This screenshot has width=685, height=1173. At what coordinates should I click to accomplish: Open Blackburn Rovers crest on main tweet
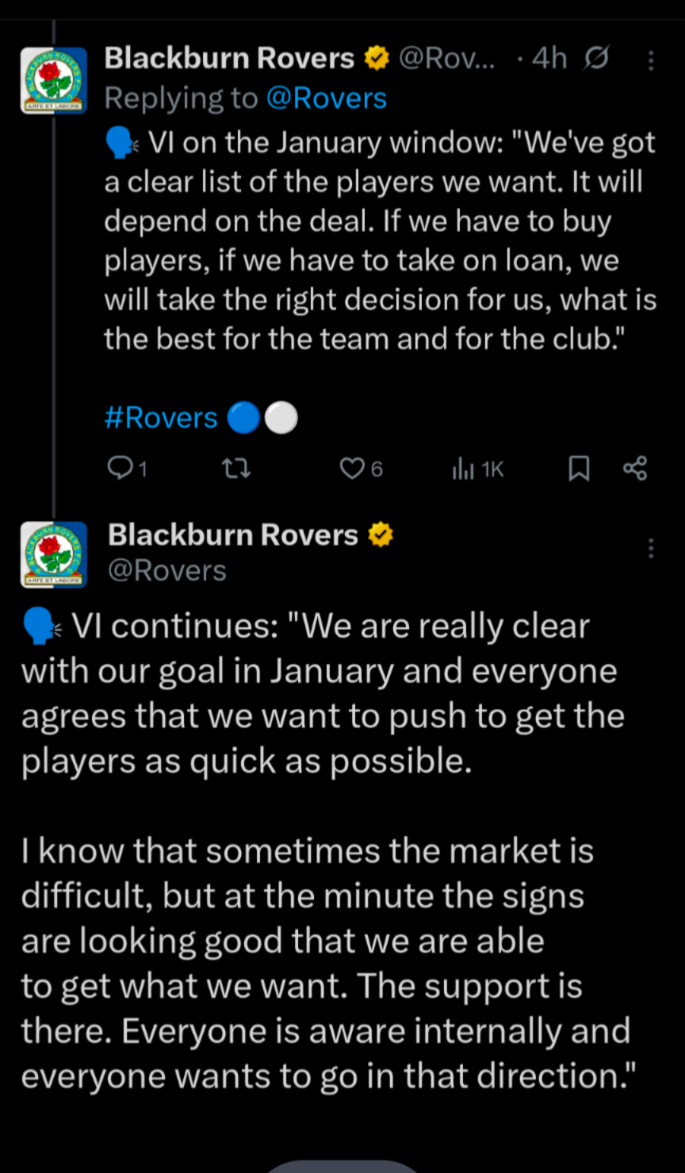point(54,554)
